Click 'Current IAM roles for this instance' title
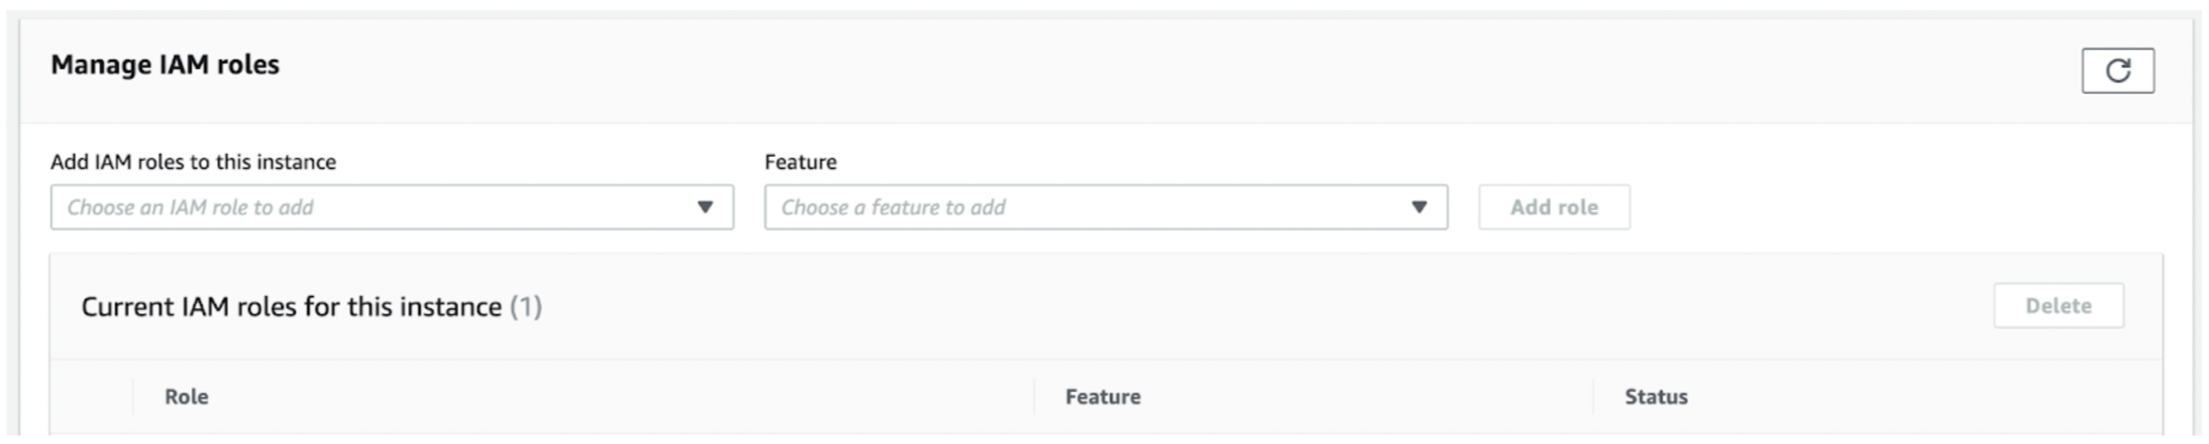Viewport: 2209px width, 444px height. coord(291,306)
